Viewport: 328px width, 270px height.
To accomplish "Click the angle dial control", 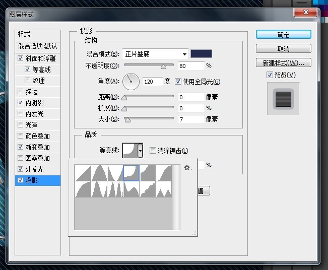I will (132, 81).
